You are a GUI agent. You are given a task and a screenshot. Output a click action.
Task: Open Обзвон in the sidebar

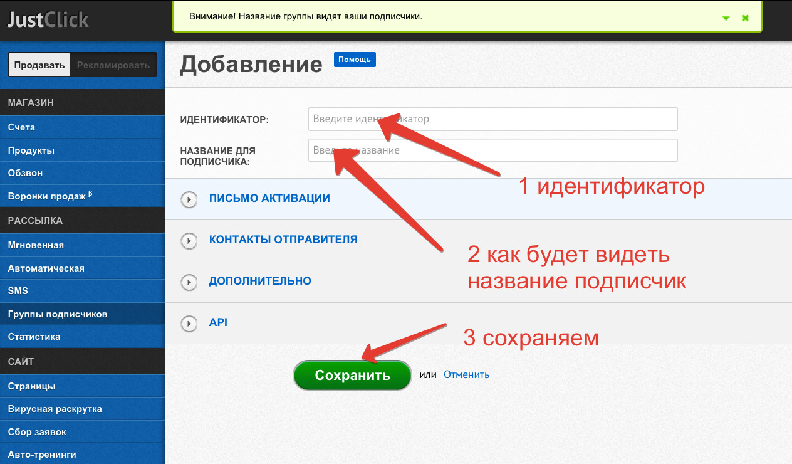pyautogui.click(x=82, y=173)
